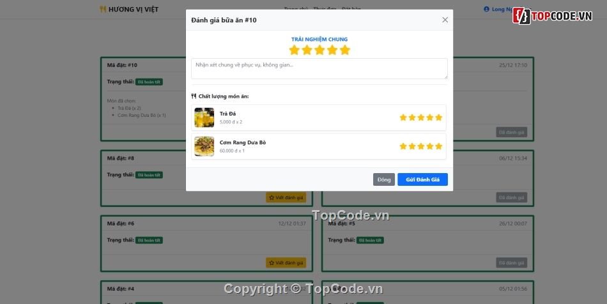The image size is (607, 304).
Task: Click Đã đánh giá on the 06/12 15:34 order
Action: 511,197
